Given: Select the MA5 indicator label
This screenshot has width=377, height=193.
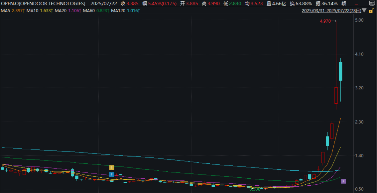Looking at the screenshot, I should tap(10, 11).
